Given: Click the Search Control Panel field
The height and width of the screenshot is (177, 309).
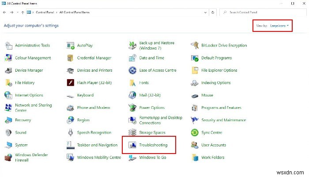Looking at the screenshot, I should pos(263,12).
